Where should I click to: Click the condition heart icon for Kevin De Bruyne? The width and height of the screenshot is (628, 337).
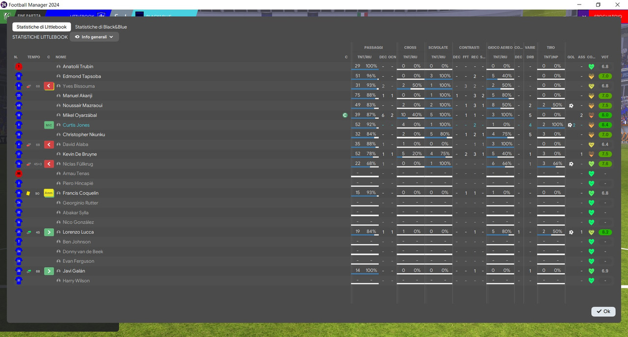591,155
